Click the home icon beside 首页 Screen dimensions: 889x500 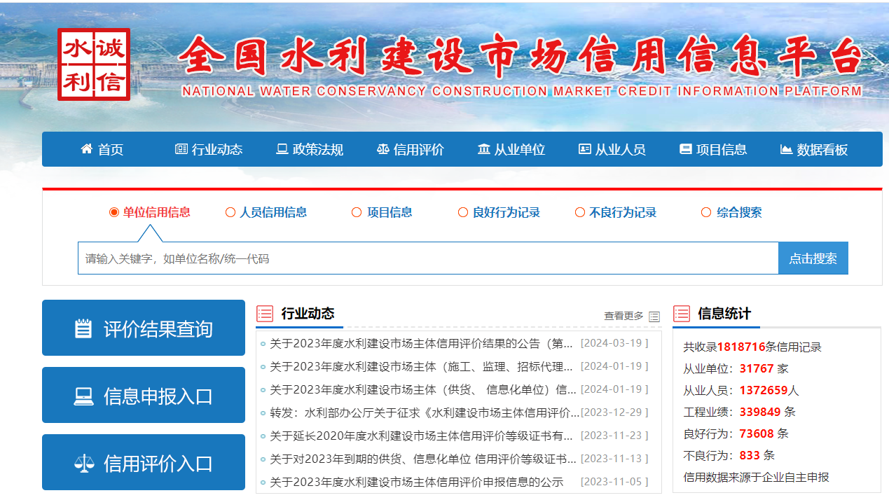[87, 149]
